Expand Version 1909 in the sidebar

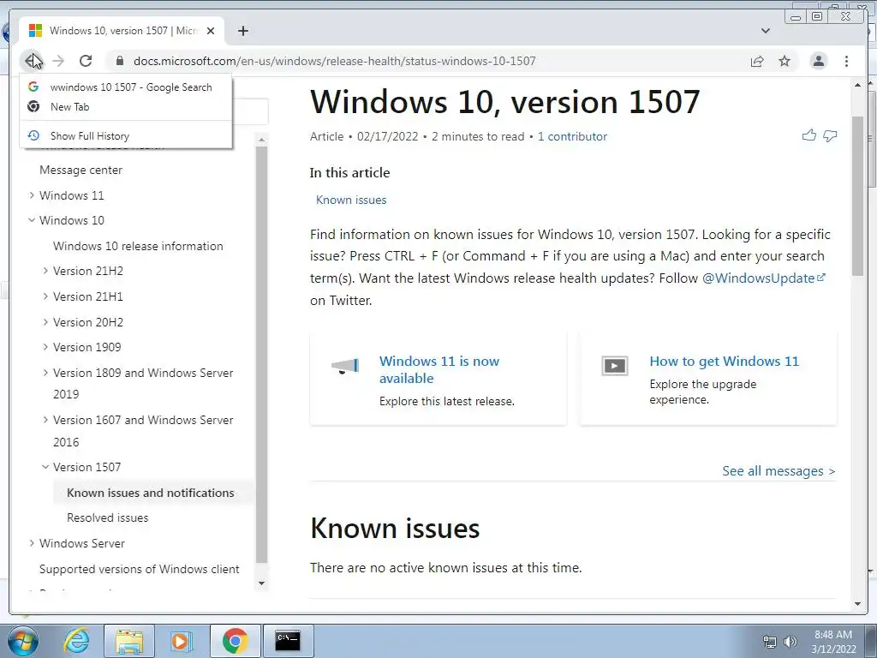click(45, 347)
